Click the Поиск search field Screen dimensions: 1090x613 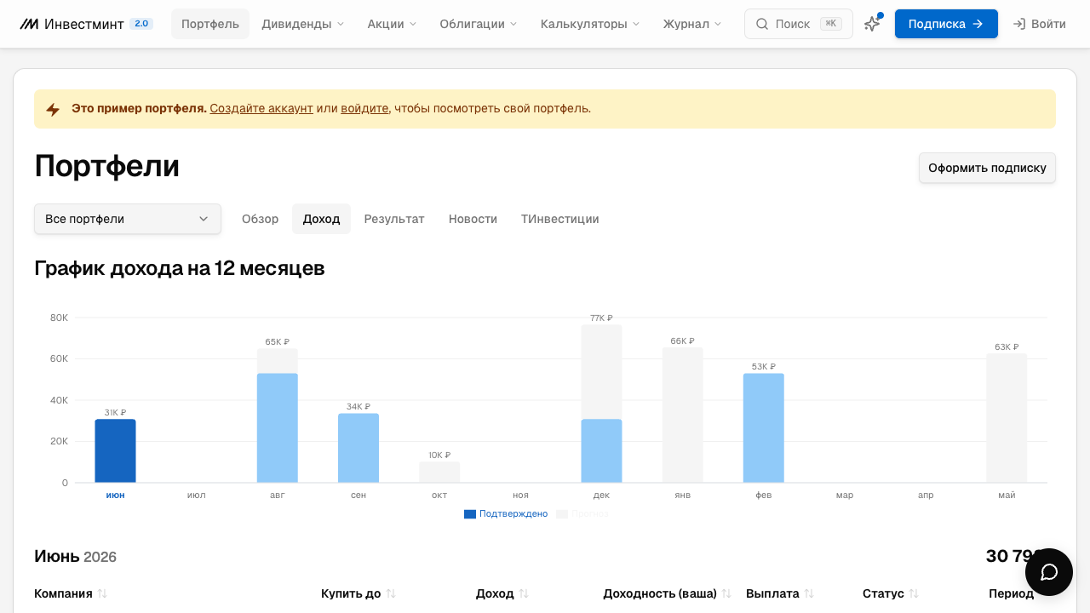point(799,24)
